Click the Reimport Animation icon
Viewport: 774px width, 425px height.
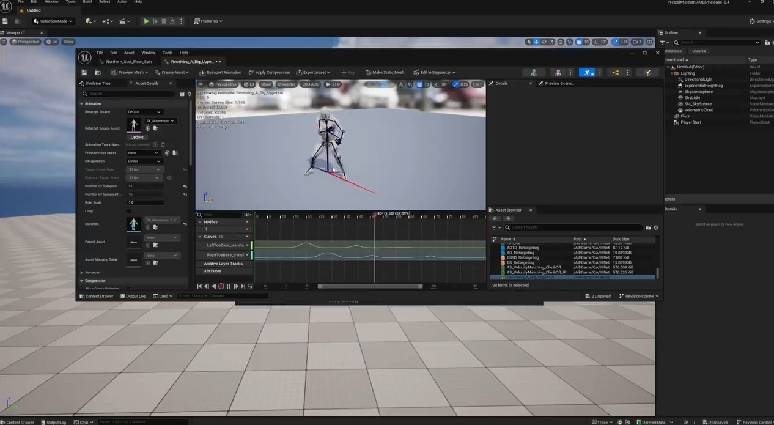[202, 72]
